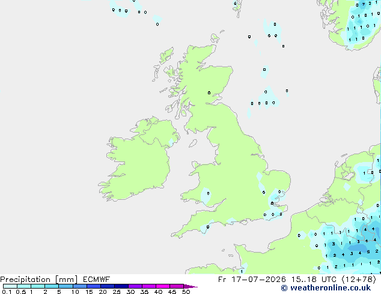
Task: Click the legend scale label '0.1'
Action: [x=7, y=292]
